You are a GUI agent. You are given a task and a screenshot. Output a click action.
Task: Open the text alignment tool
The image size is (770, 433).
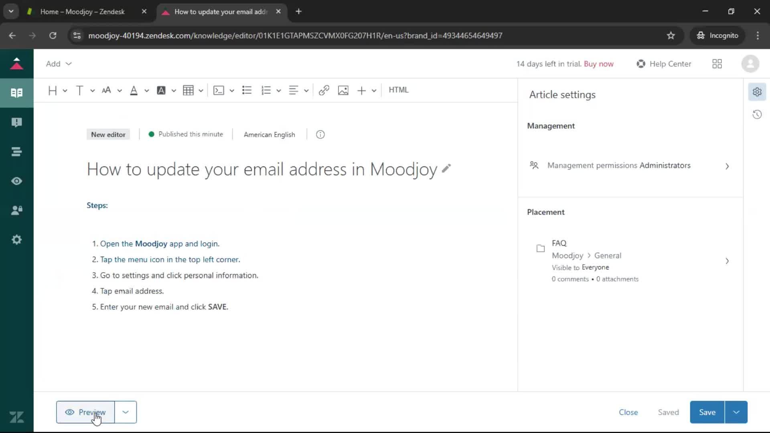[294, 90]
